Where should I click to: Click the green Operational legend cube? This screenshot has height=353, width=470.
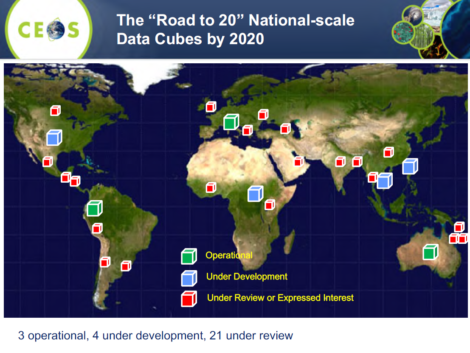(x=189, y=257)
